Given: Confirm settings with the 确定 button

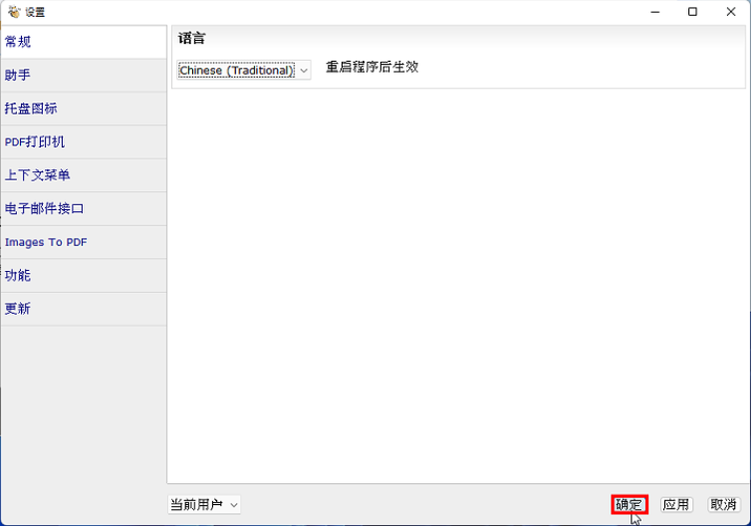Looking at the screenshot, I should point(629,505).
